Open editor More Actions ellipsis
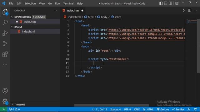Screen dimensions: 200x112 click(x=195, y=11)
